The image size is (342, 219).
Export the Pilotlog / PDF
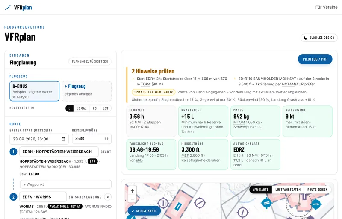(315, 59)
